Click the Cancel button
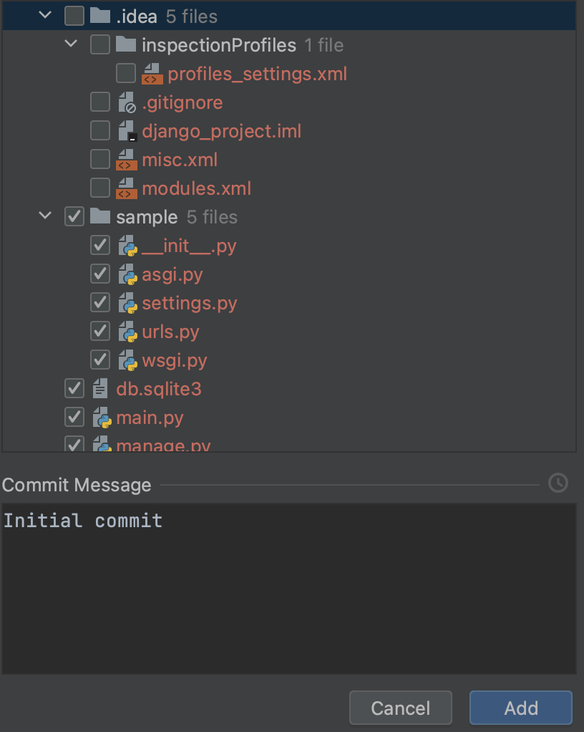The height and width of the screenshot is (732, 584). [401, 708]
